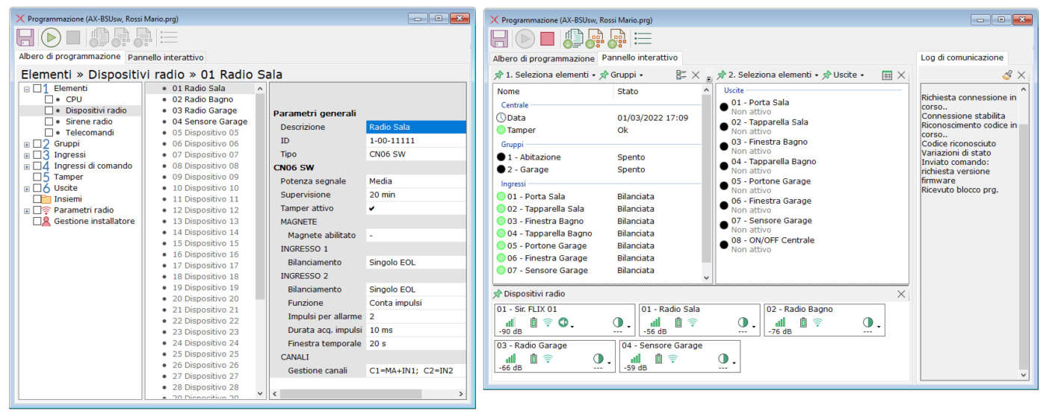Image resolution: width=1046 pixels, height=417 pixels.
Task: Switch to Albero di programmazione tab in right window
Action: tap(543, 58)
